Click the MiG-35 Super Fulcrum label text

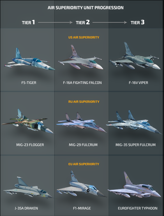click(x=135, y=145)
